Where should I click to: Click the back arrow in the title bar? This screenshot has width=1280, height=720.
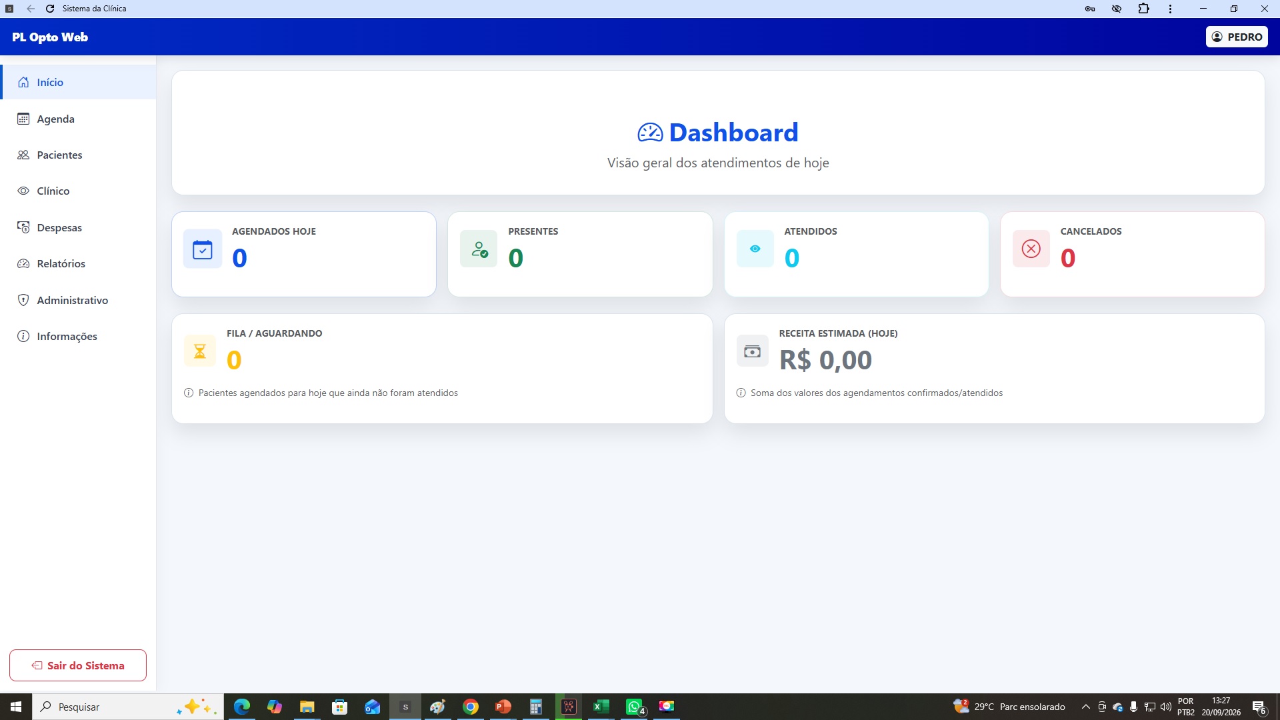pos(31,9)
